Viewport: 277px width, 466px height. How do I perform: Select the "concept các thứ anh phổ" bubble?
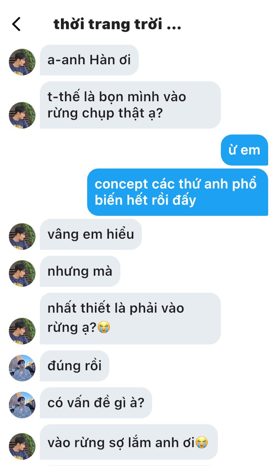click(178, 192)
